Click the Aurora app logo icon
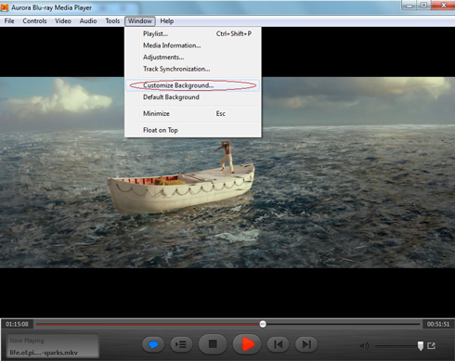 coord(5,7)
